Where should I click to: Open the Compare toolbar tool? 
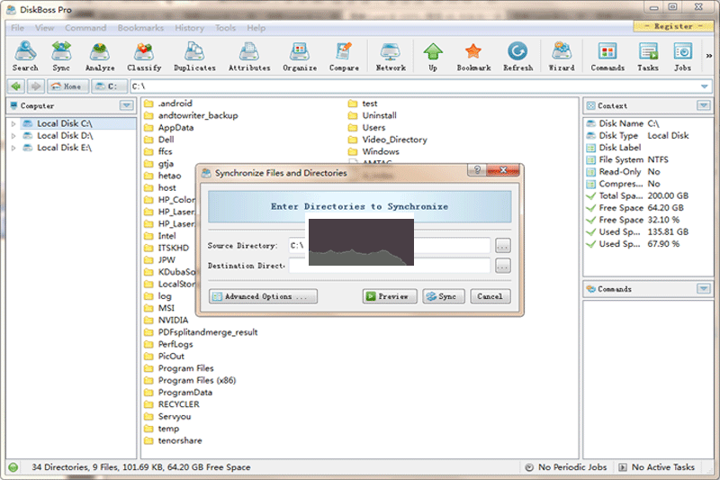344,57
